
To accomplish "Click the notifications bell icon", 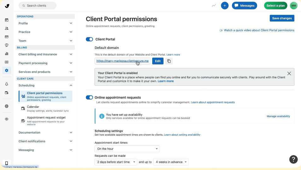I will click(x=7, y=84).
